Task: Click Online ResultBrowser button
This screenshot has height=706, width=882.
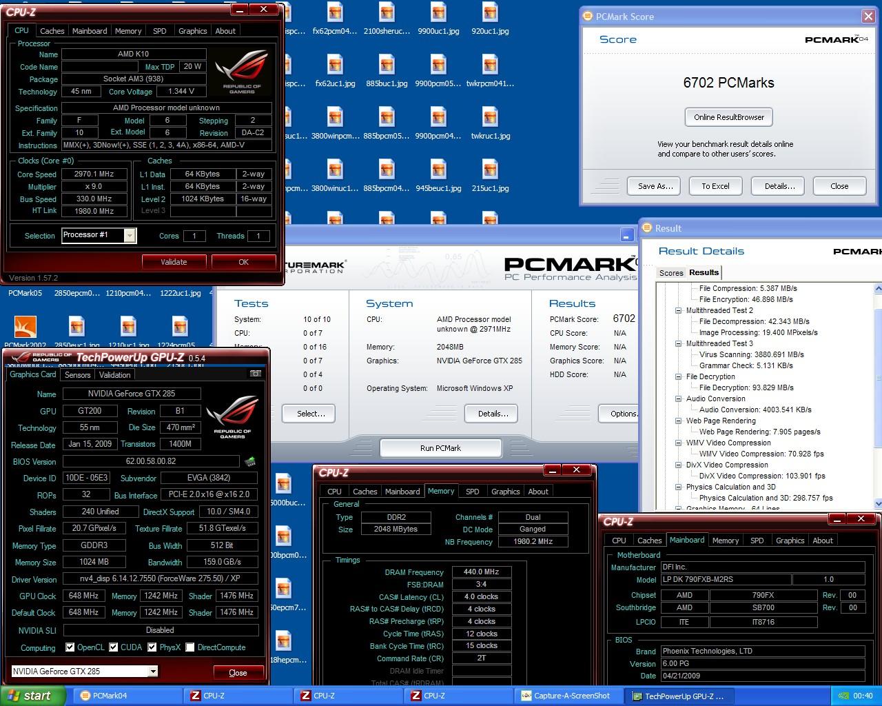Action: click(x=729, y=117)
